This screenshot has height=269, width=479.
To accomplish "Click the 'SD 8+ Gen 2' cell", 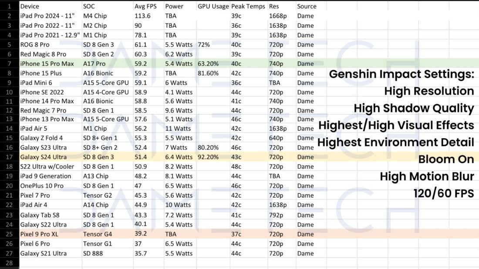I will [x=108, y=147].
